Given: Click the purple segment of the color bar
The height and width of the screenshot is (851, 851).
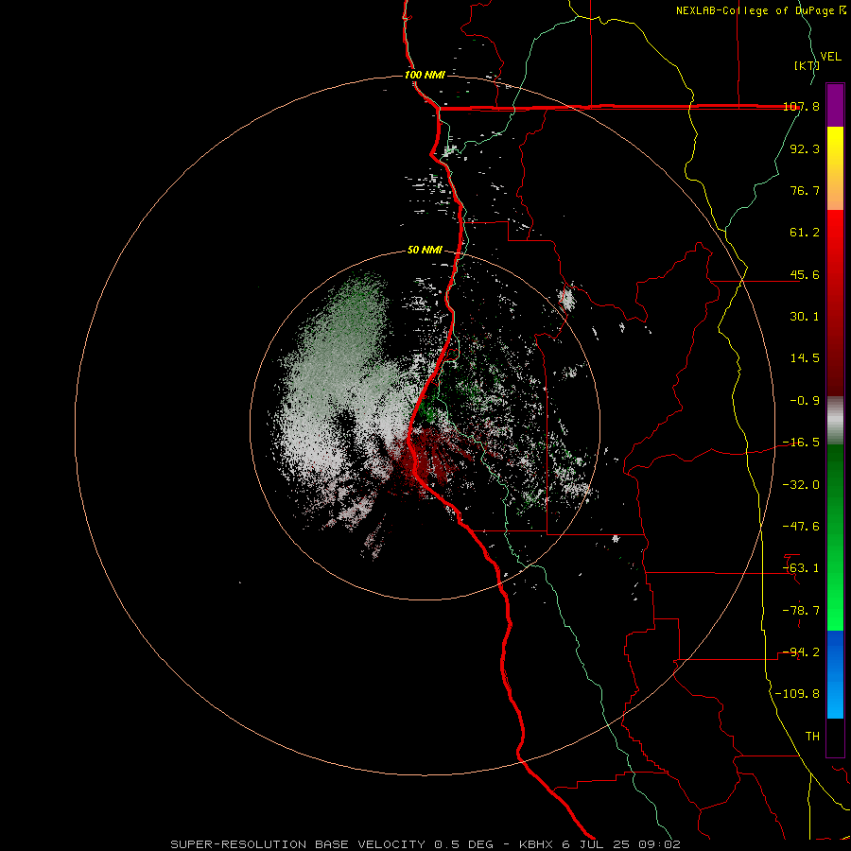Looking at the screenshot, I should [x=835, y=105].
